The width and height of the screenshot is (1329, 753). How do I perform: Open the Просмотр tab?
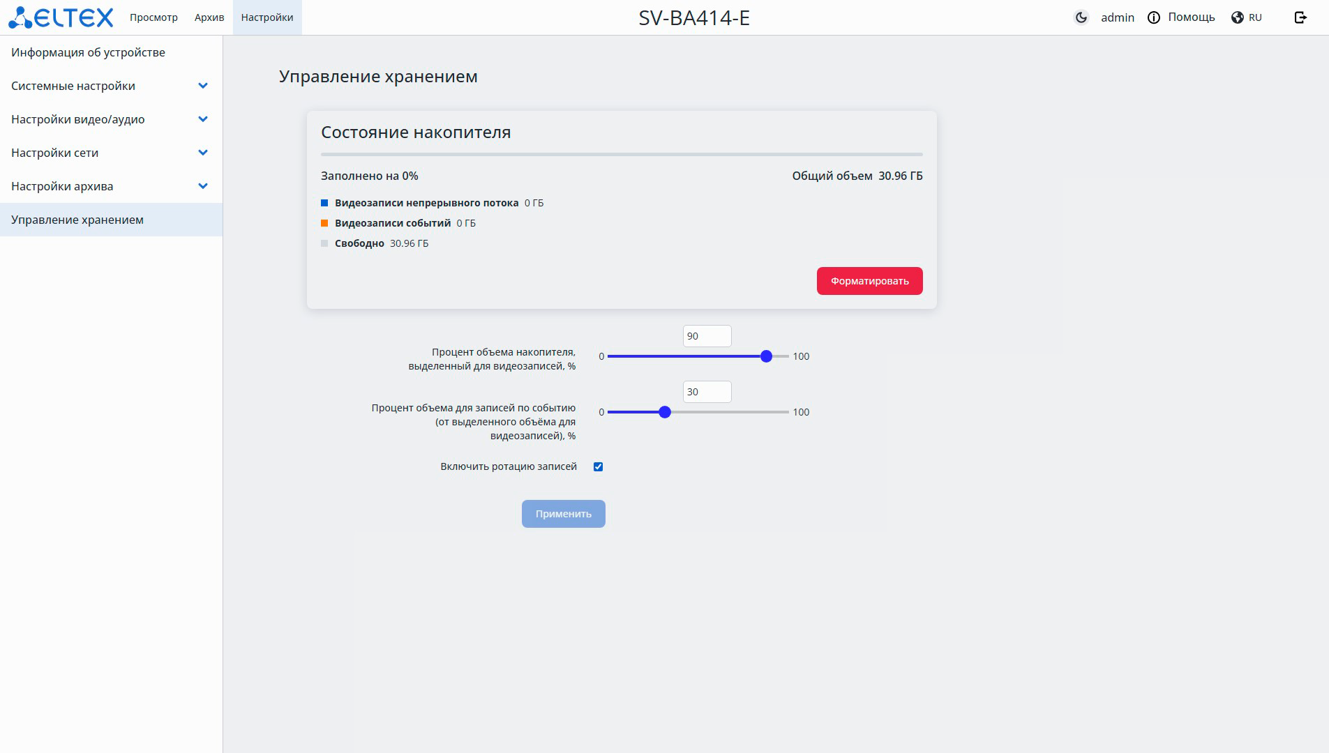point(153,17)
